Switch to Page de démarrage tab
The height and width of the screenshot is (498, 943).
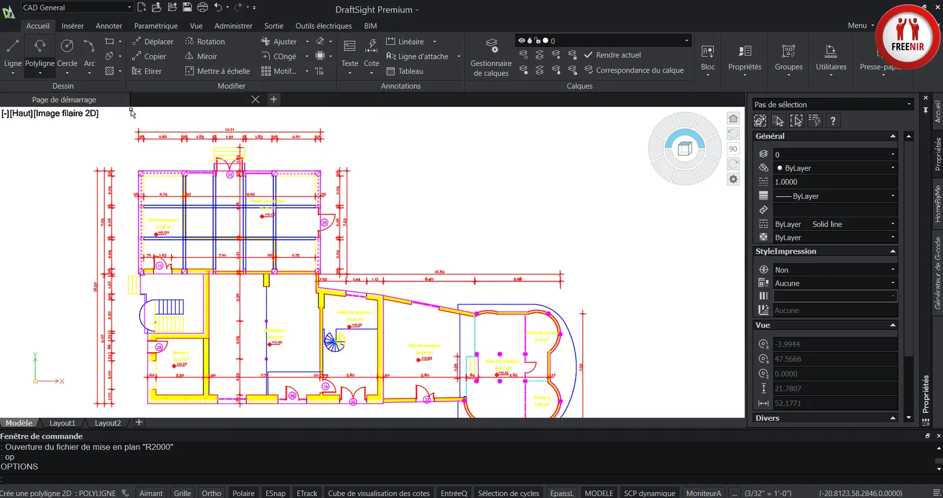[64, 99]
